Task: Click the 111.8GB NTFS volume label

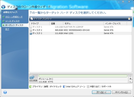Action: 46,82
